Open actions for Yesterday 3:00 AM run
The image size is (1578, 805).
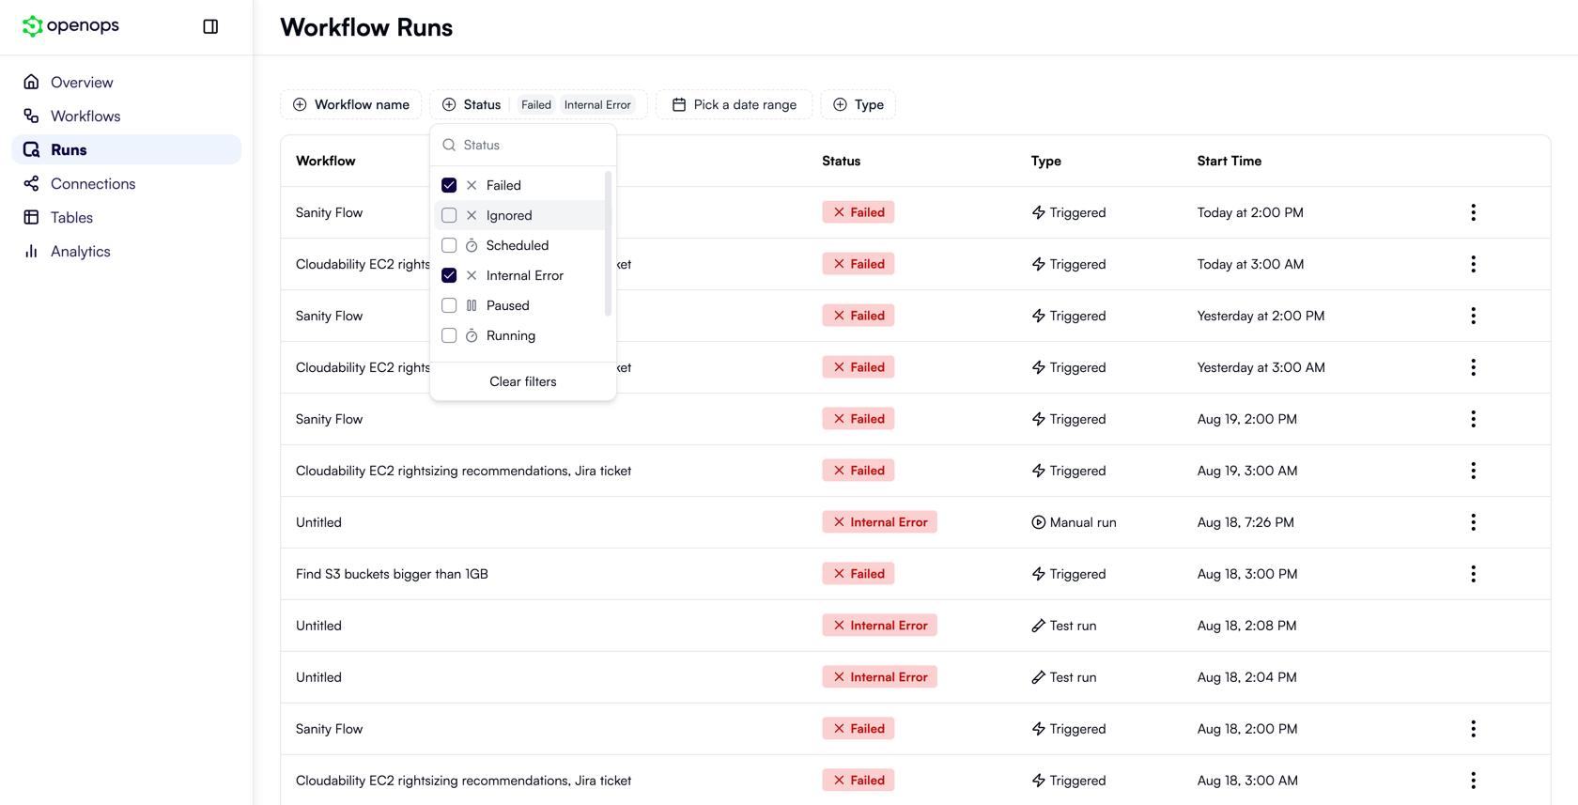point(1473,367)
